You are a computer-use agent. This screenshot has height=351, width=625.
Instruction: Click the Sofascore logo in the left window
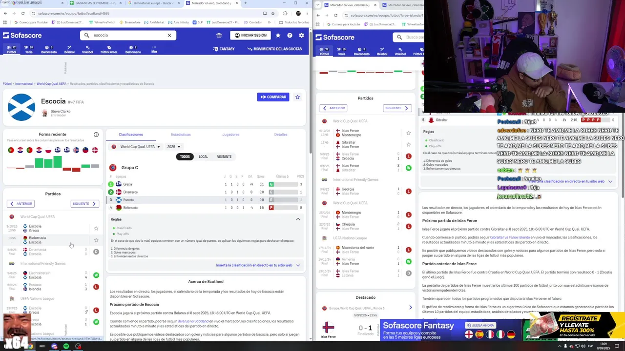pyautogui.click(x=22, y=35)
